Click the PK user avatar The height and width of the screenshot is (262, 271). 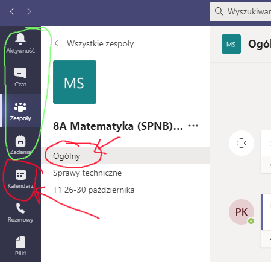tap(241, 212)
